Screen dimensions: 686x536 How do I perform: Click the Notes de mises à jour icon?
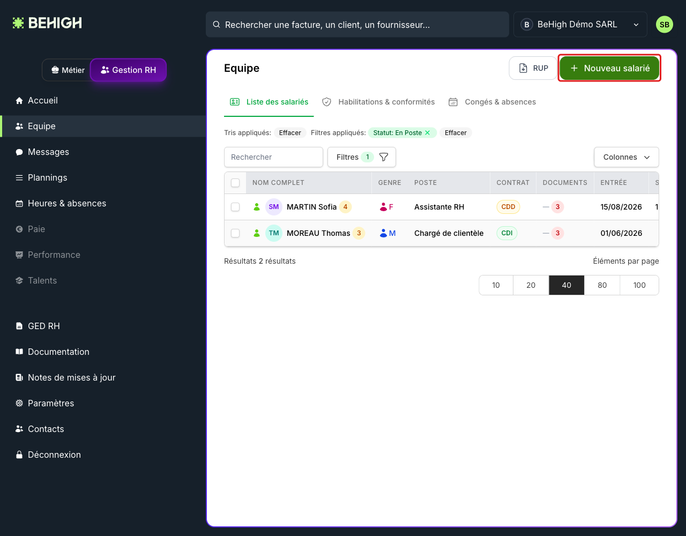coord(19,377)
